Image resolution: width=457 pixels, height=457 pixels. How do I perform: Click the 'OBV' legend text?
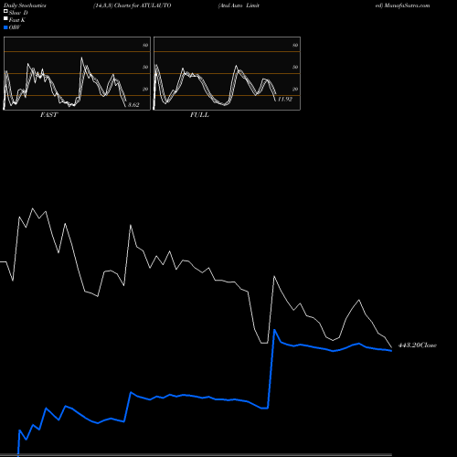click(15, 27)
